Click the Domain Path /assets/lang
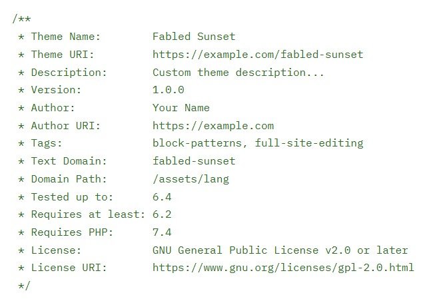This screenshot has width=445, height=303. [191, 179]
